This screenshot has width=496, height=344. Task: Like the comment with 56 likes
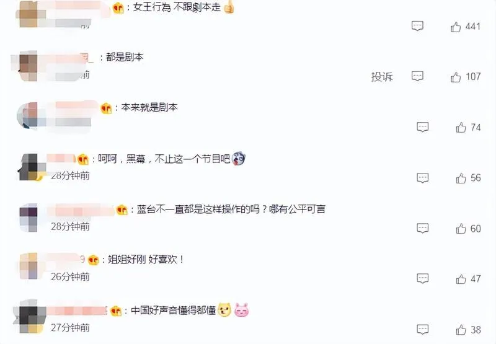pos(461,178)
